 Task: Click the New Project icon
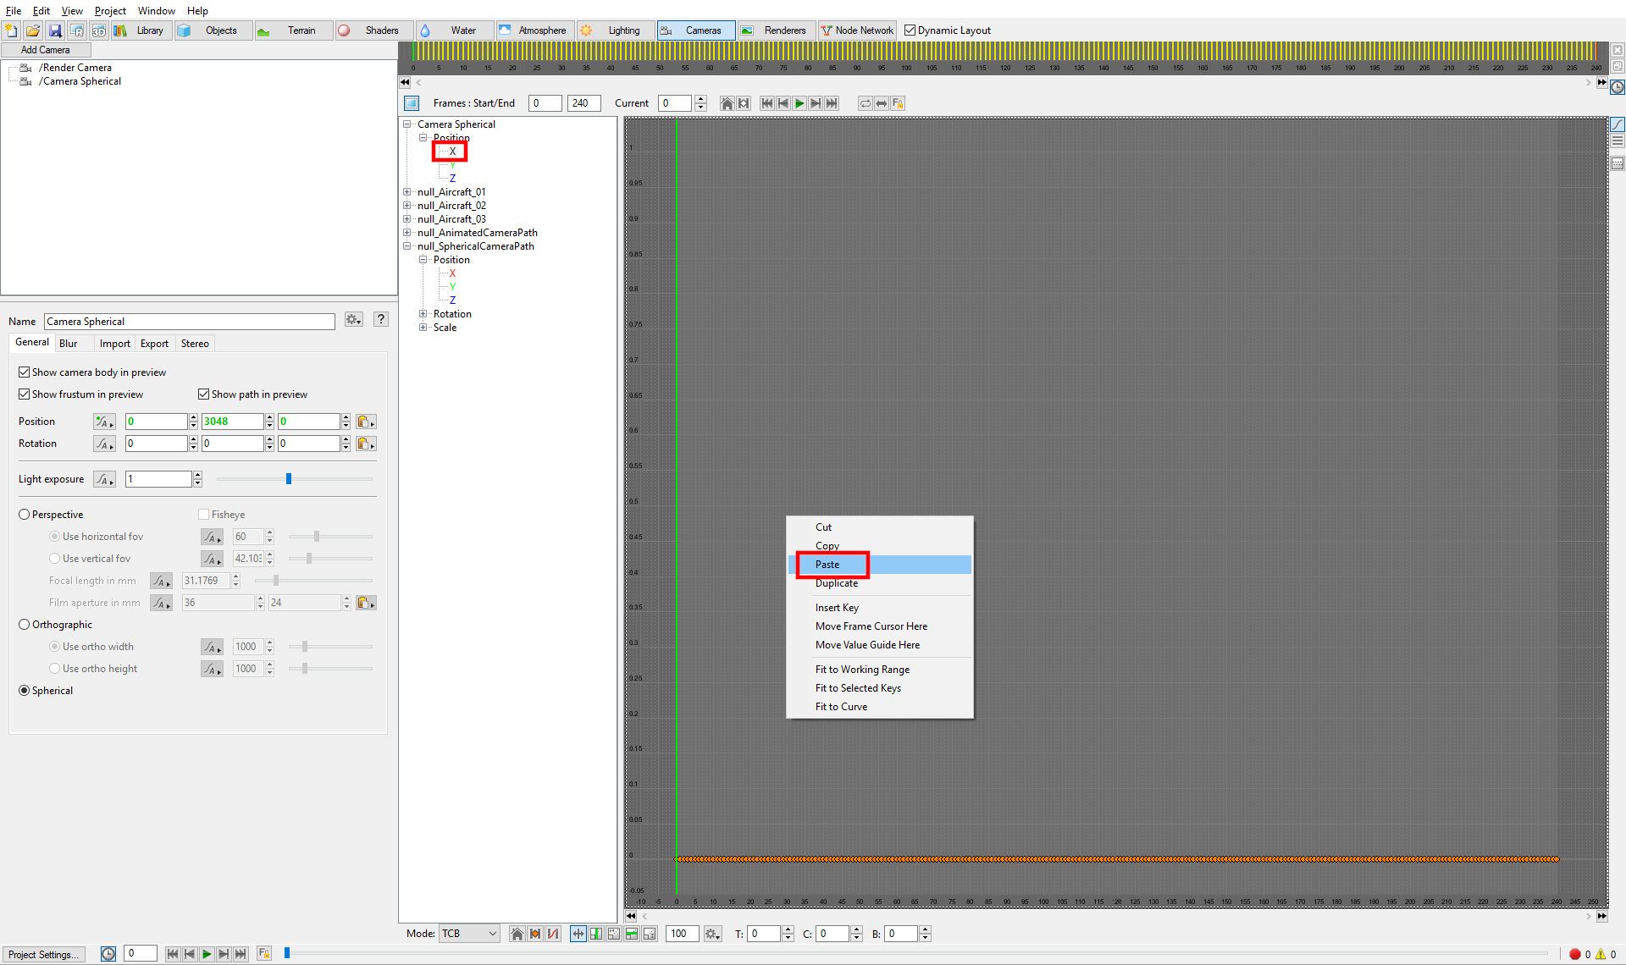point(11,30)
